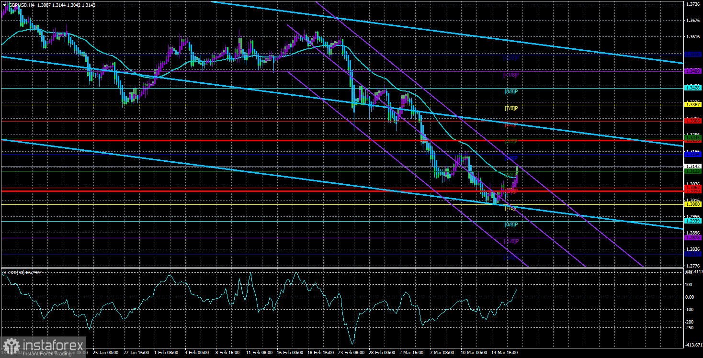Click the 1.3428 price tag on axis
Screen dimensions: 703x358
click(x=693, y=88)
